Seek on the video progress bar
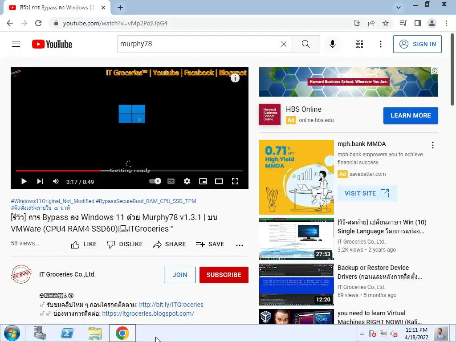Screen dimensions: 456x342 [130, 171]
